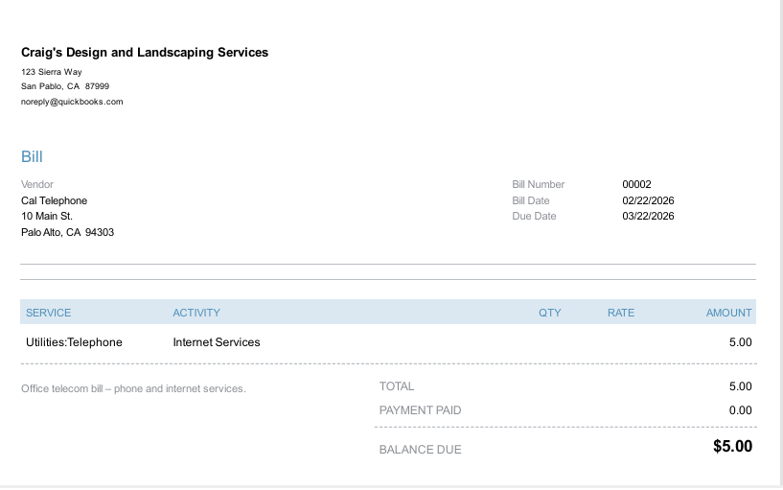This screenshot has height=490, width=783.
Task: Click the Internet Services activity text
Action: click(217, 341)
